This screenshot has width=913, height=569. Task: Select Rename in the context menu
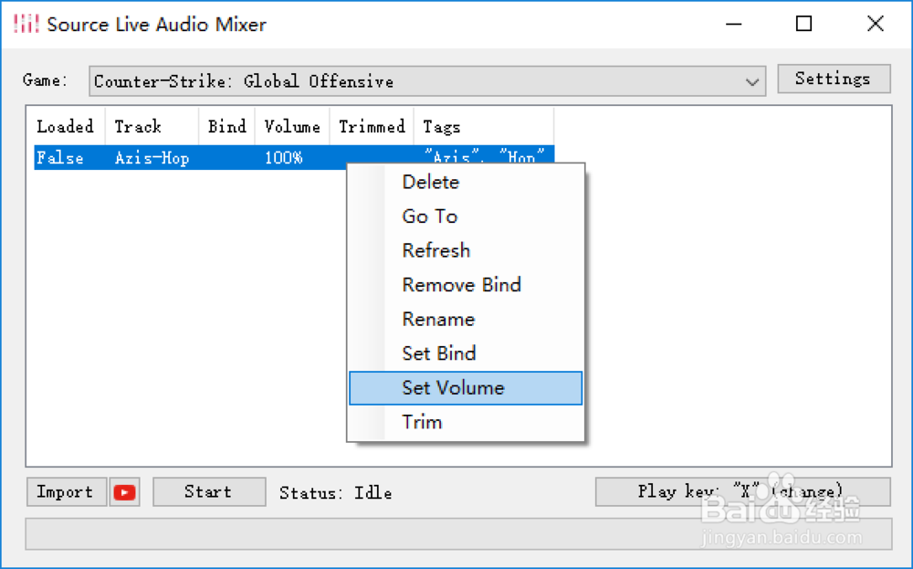click(438, 320)
